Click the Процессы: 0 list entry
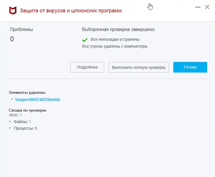 (x=25, y=128)
